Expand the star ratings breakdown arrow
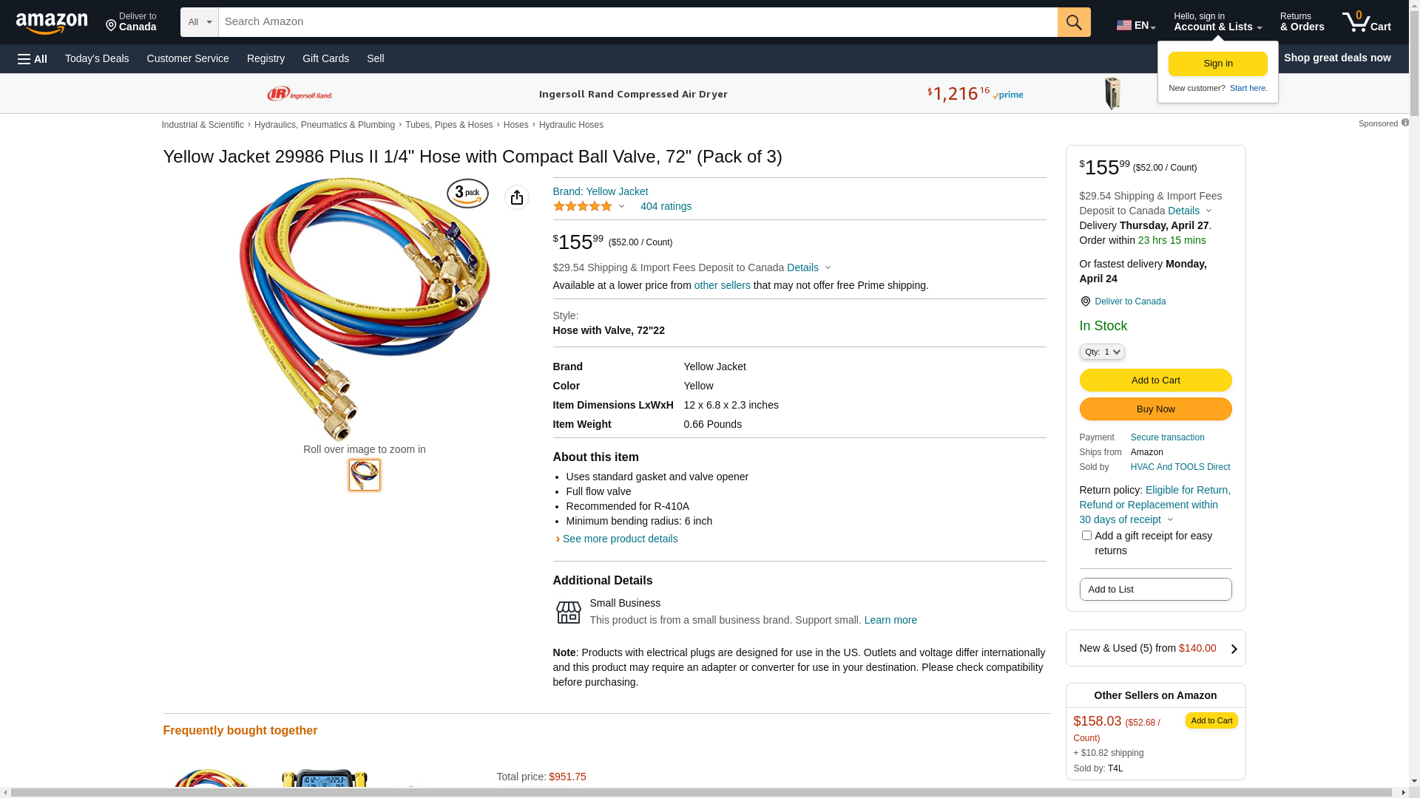 point(621,207)
